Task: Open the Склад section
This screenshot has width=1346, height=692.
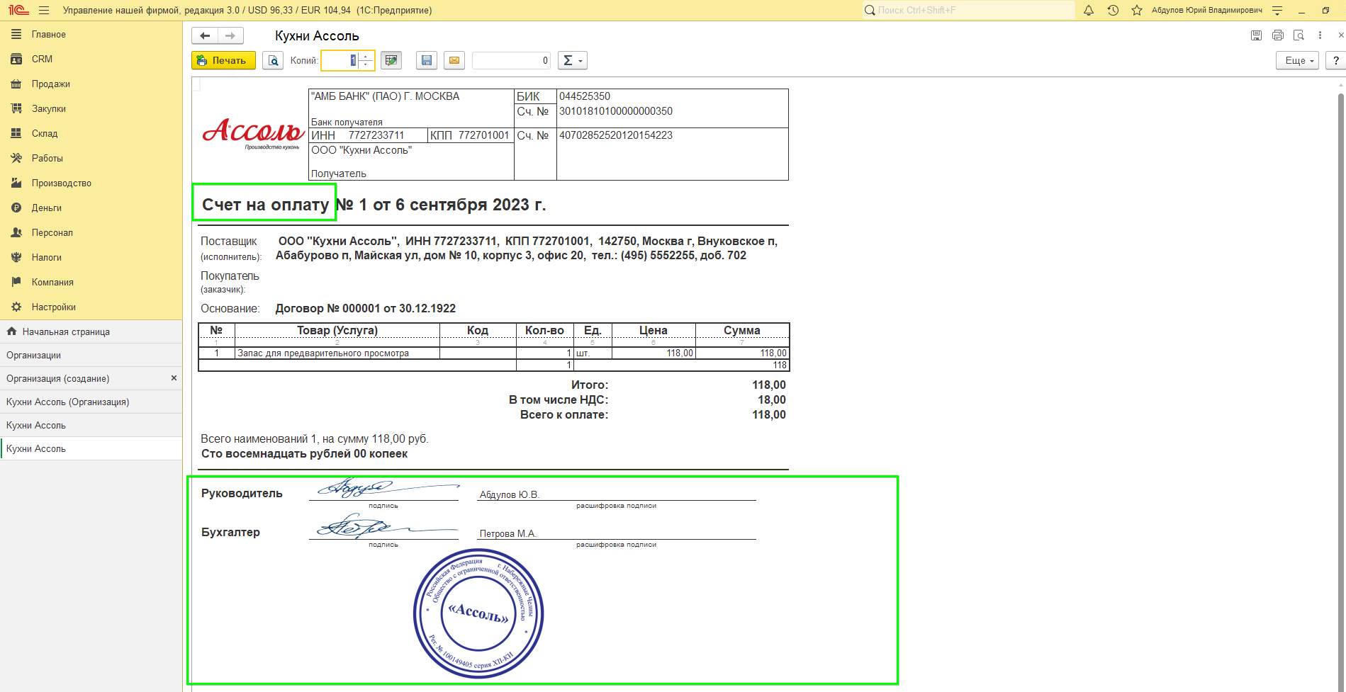Action: point(91,133)
